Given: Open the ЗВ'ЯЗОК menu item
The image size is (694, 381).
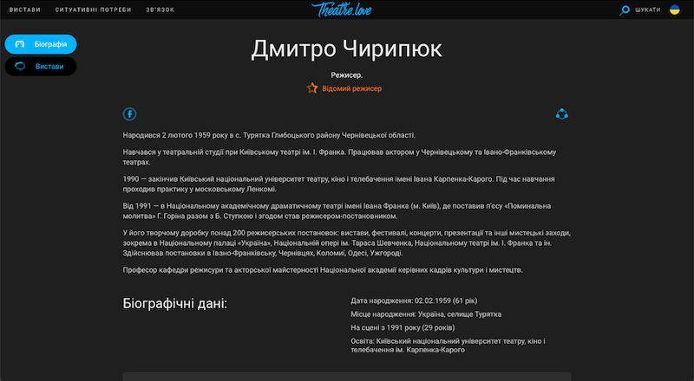Looking at the screenshot, I should [x=160, y=10].
